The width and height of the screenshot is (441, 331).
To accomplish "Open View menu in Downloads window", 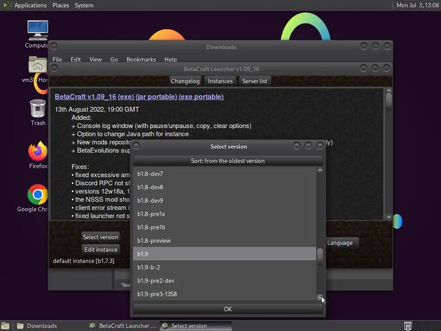I will click(x=96, y=59).
